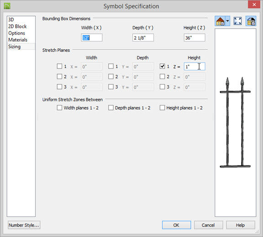Click the Fill Window arrows icon

pyautogui.click(x=238, y=21)
